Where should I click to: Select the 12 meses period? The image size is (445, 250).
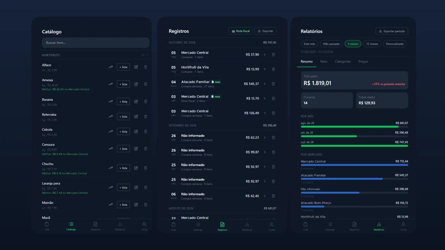coord(372,44)
